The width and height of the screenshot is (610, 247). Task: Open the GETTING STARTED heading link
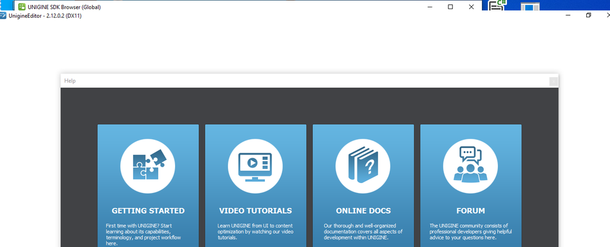tap(148, 211)
